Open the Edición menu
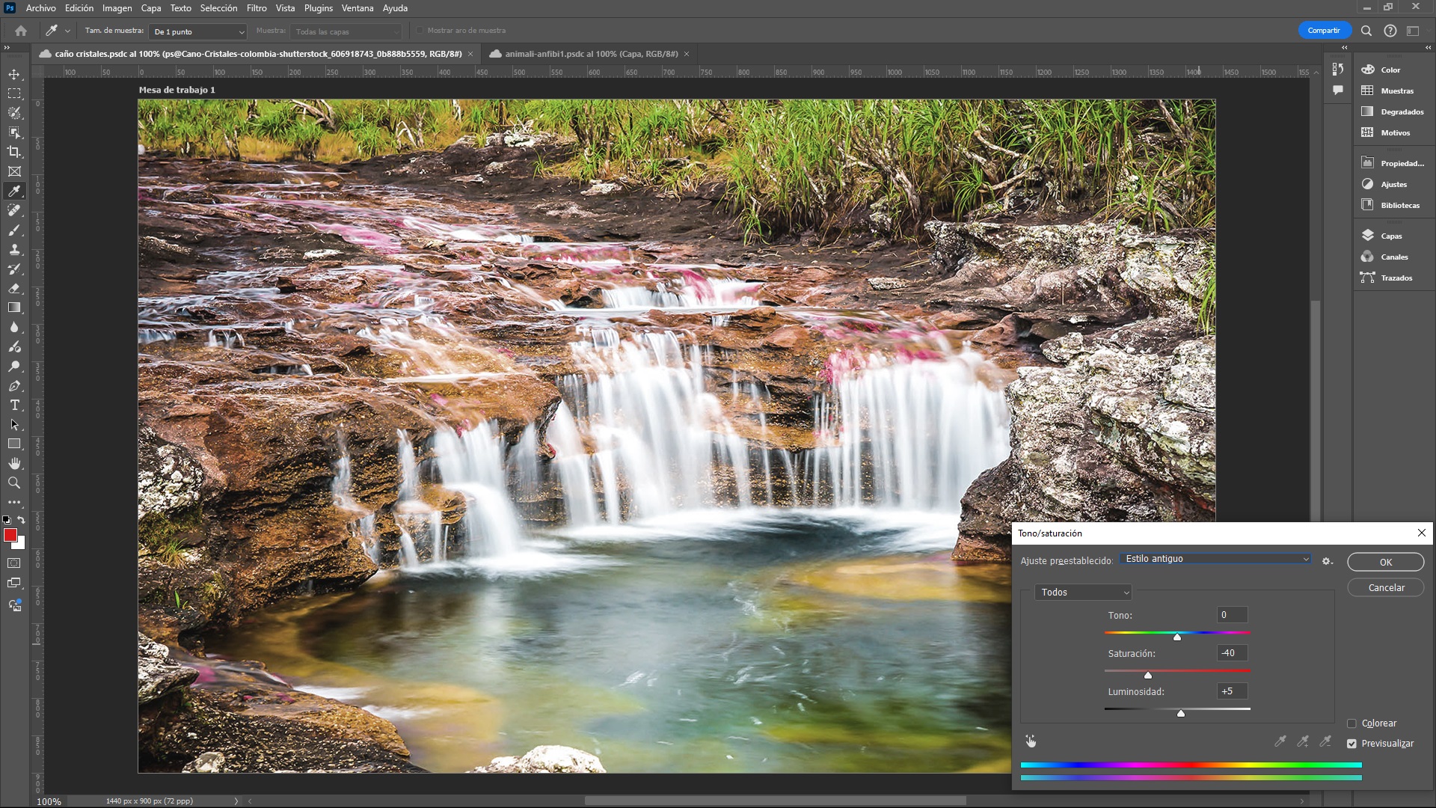 (x=79, y=8)
